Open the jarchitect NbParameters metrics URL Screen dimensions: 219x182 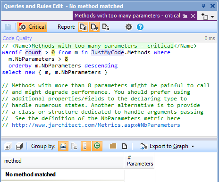96,125
